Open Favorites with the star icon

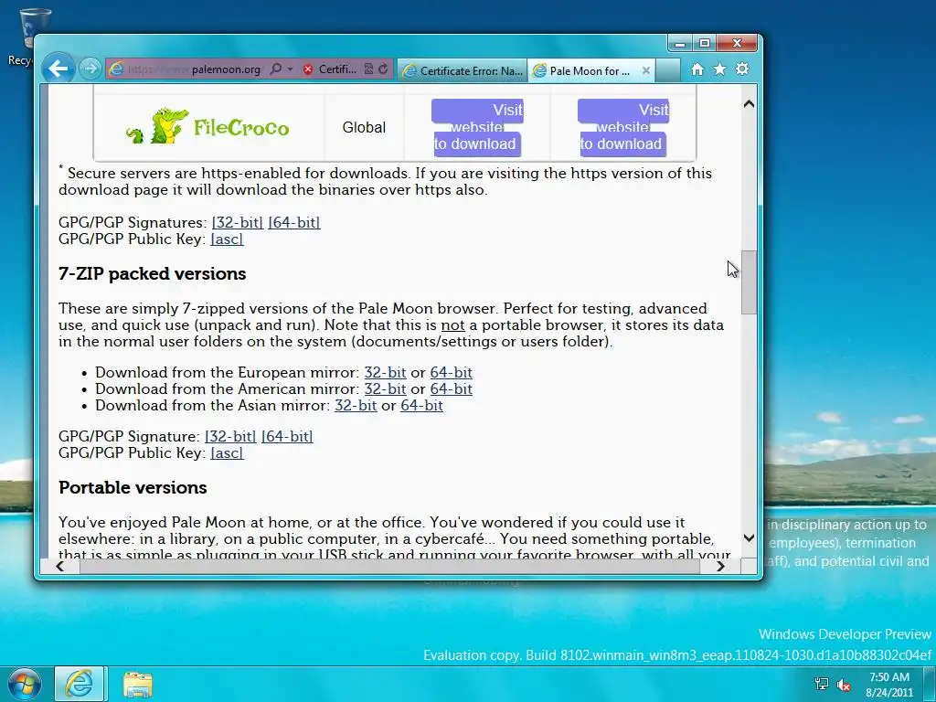tap(720, 69)
